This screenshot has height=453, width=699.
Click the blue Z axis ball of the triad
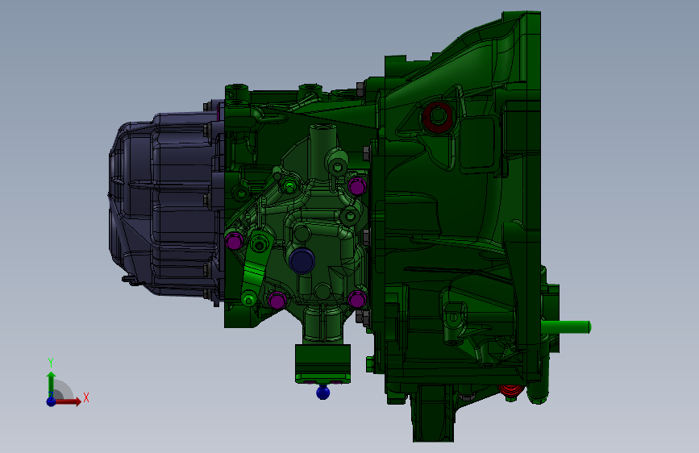(x=51, y=401)
